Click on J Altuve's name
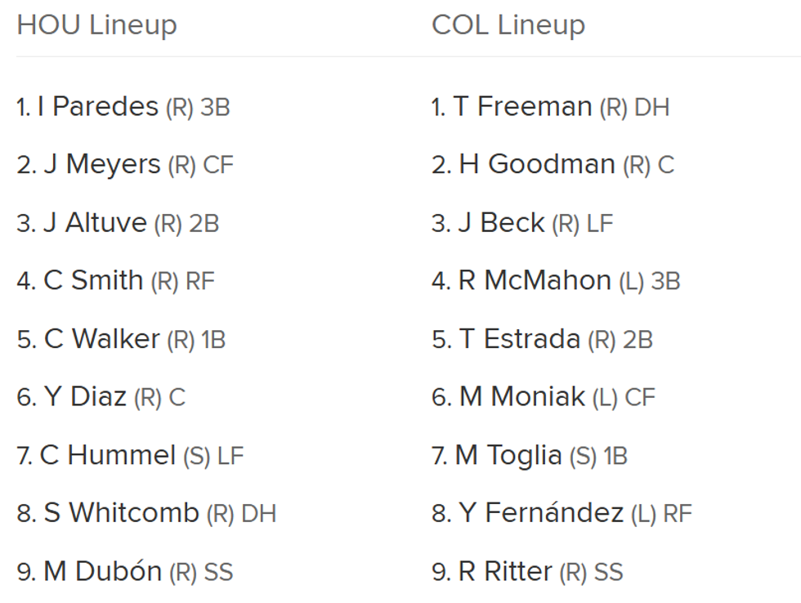Viewport: 801px width, 603px height. pyautogui.click(x=95, y=223)
